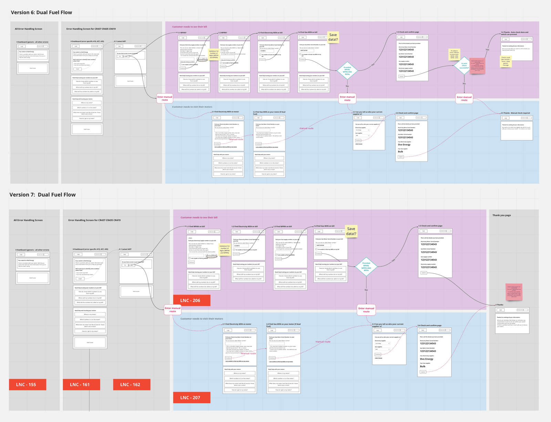Expand 'How do I get to my meter?' on Version 6 screen 2.2
The image size is (551, 422).
pos(269,174)
